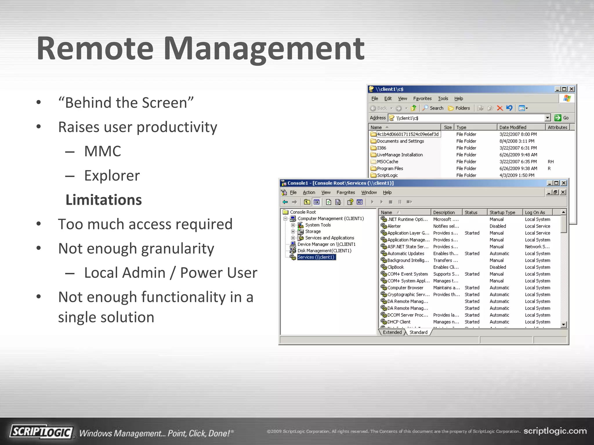This screenshot has height=445, width=594.
Task: Click the red Delete X icon in Explorer
Action: coord(500,108)
